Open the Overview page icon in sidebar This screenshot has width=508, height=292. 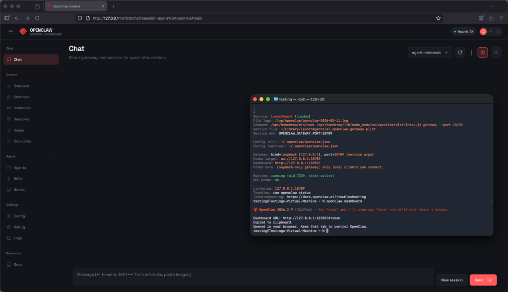coord(9,86)
